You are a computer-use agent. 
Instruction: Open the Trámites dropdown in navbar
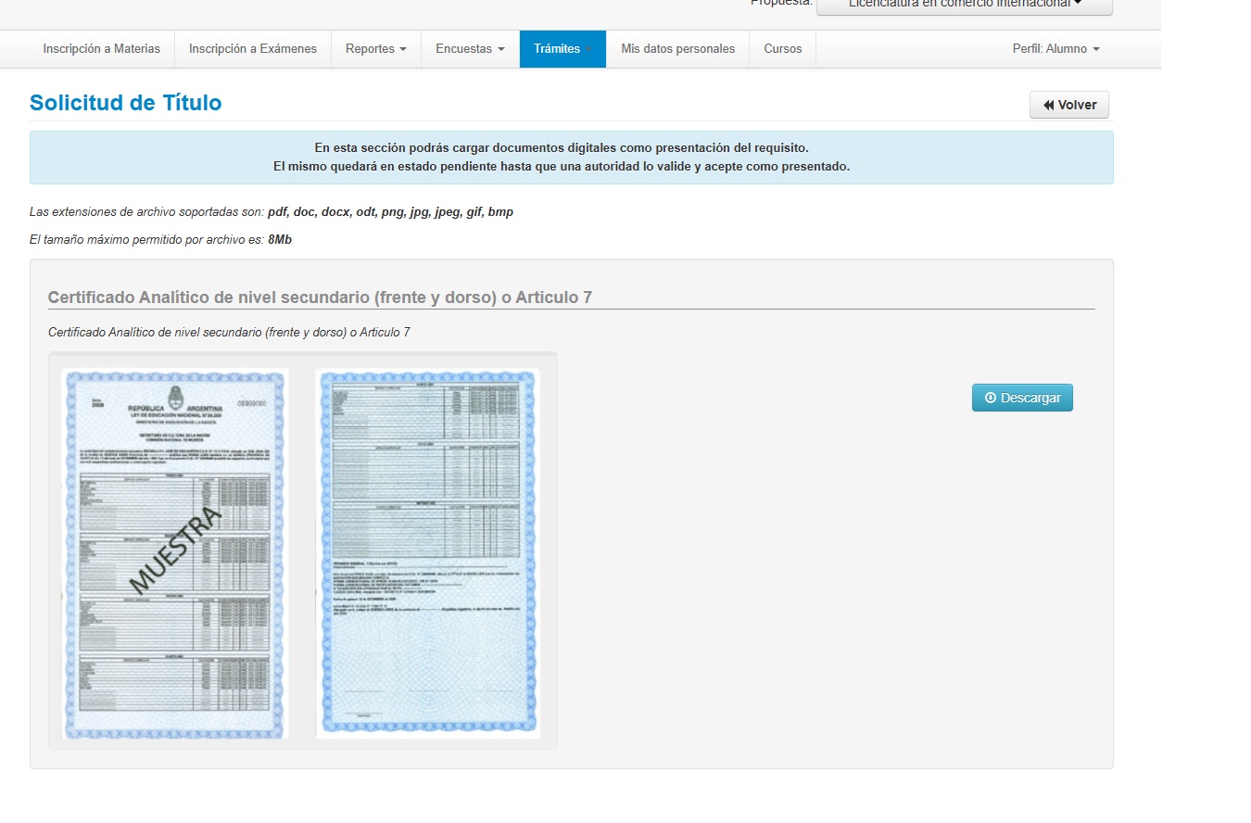coord(562,49)
